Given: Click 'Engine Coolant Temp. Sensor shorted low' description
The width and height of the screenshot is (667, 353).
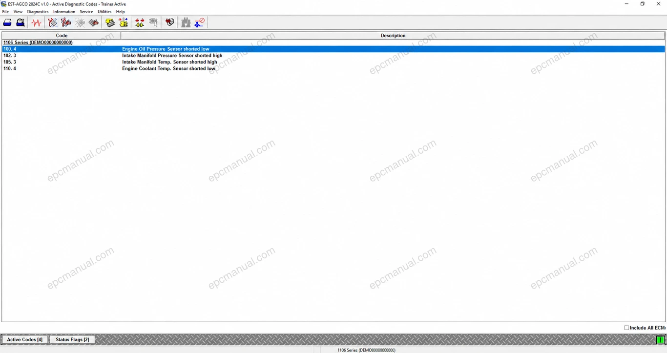Looking at the screenshot, I should click(x=168, y=68).
